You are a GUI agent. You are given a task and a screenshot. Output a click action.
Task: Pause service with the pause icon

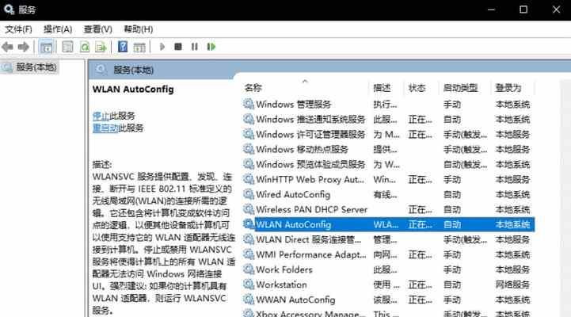(195, 47)
